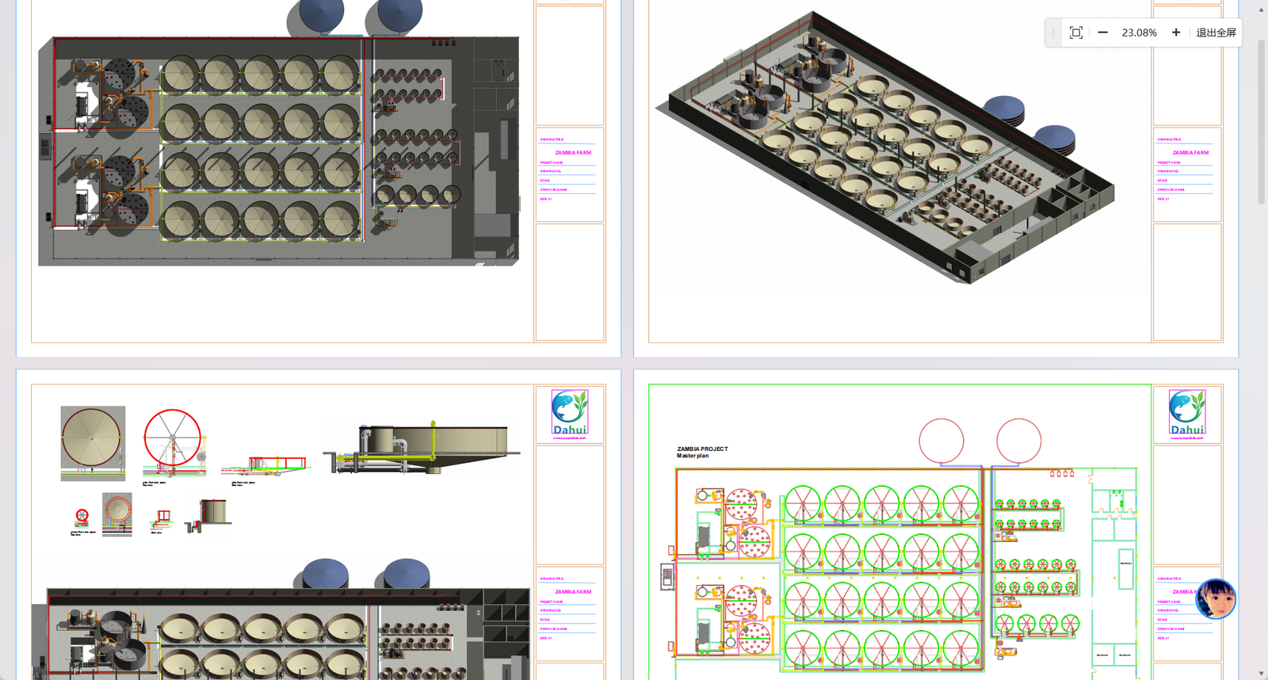Click the scrollbar up arrow
Screen dimensions: 1268x680
click(x=1262, y=10)
